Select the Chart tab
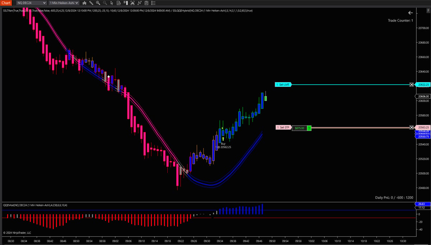The image size is (431, 245). pyautogui.click(x=5, y=3)
